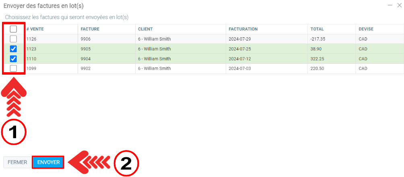
Task: Click the FACTURATION column header
Action: click(x=243, y=29)
